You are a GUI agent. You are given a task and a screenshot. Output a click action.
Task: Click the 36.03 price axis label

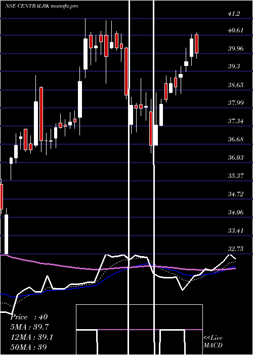coord(236,158)
